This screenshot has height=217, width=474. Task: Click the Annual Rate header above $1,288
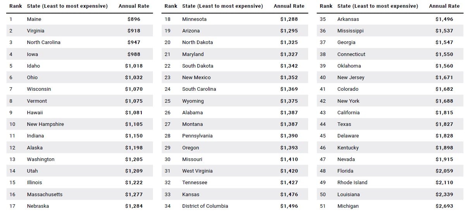pyautogui.click(x=289, y=6)
